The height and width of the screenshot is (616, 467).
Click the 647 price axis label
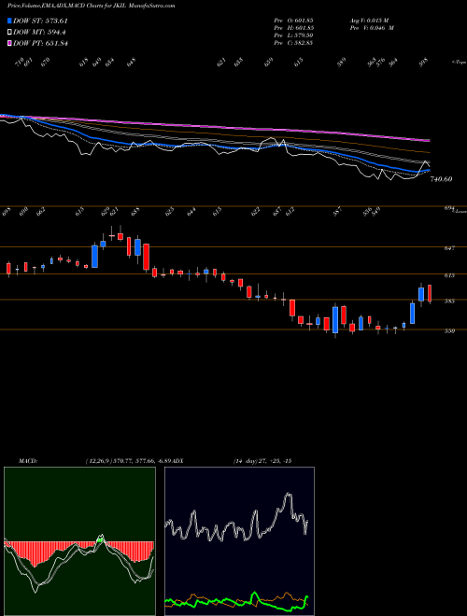450,248
